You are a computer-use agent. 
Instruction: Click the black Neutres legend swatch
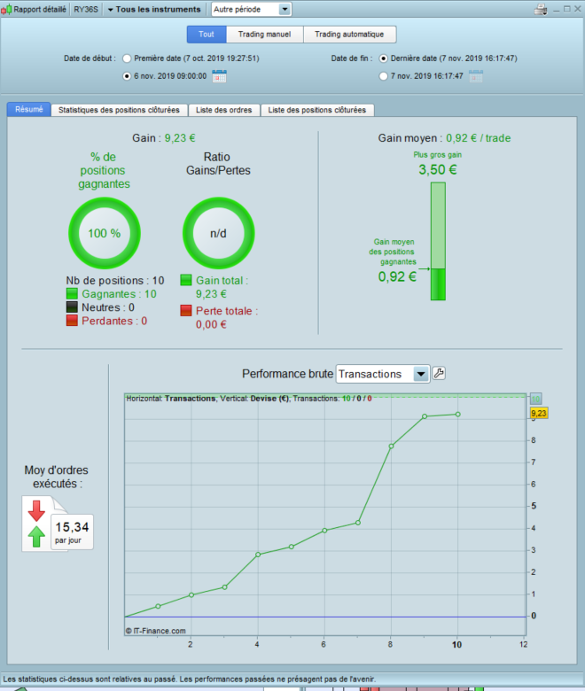coord(72,307)
